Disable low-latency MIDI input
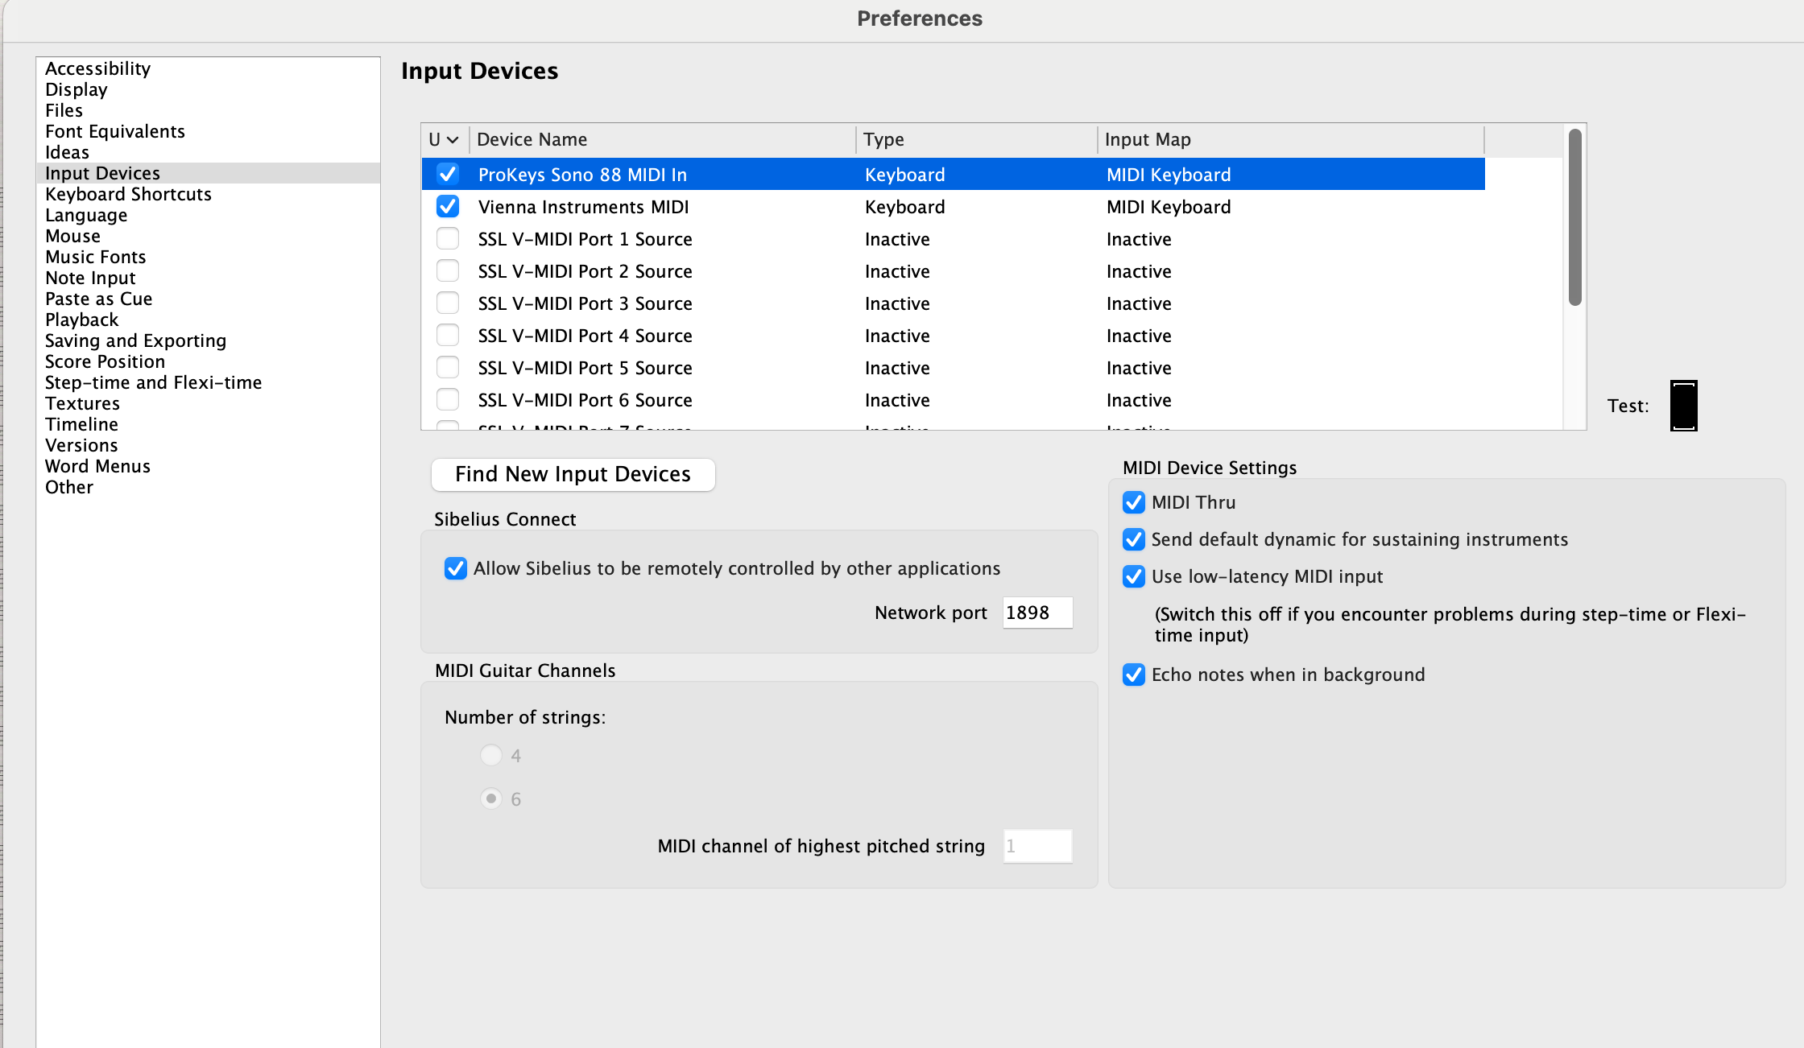 [1134, 576]
